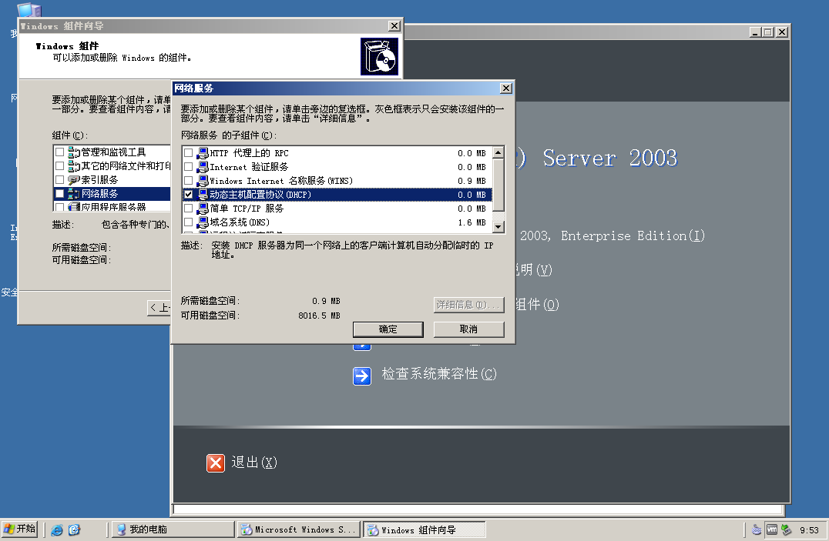This screenshot has height=541, width=829.
Task: Click the second quick launch icon
Action: coord(74,530)
